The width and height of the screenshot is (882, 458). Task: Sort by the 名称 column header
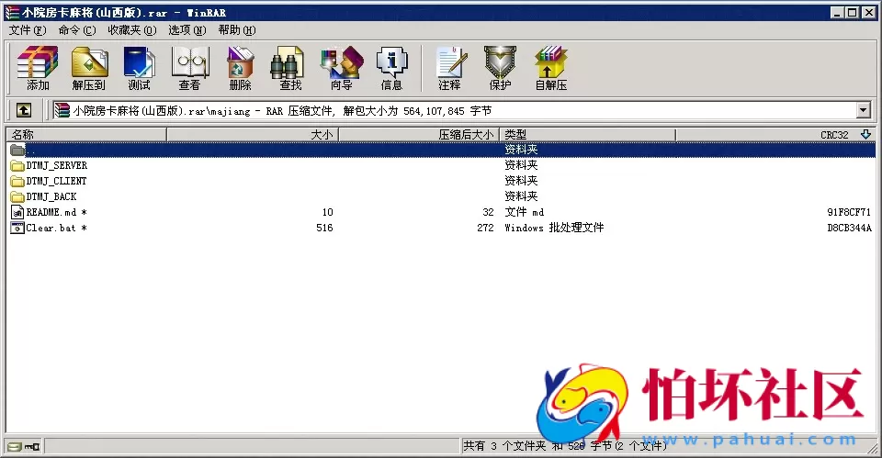[x=86, y=134]
